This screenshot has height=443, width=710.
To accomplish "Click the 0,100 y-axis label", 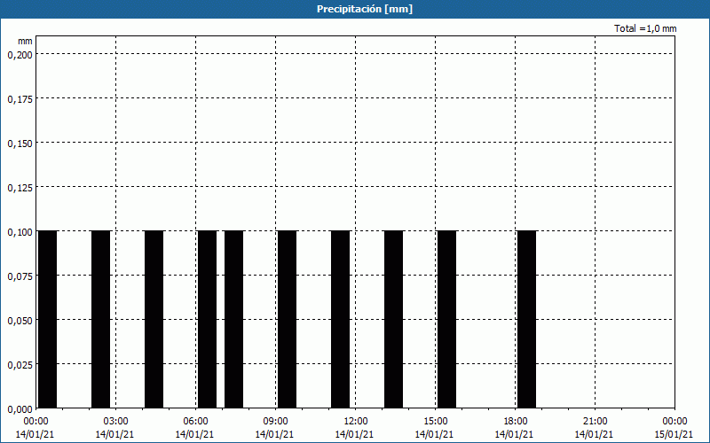I will coord(20,232).
